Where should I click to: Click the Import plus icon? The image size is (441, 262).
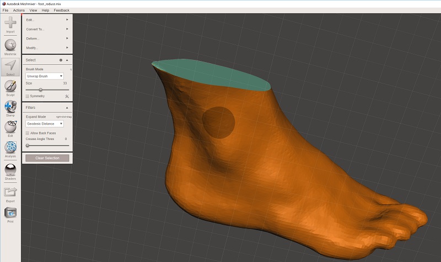coord(10,23)
